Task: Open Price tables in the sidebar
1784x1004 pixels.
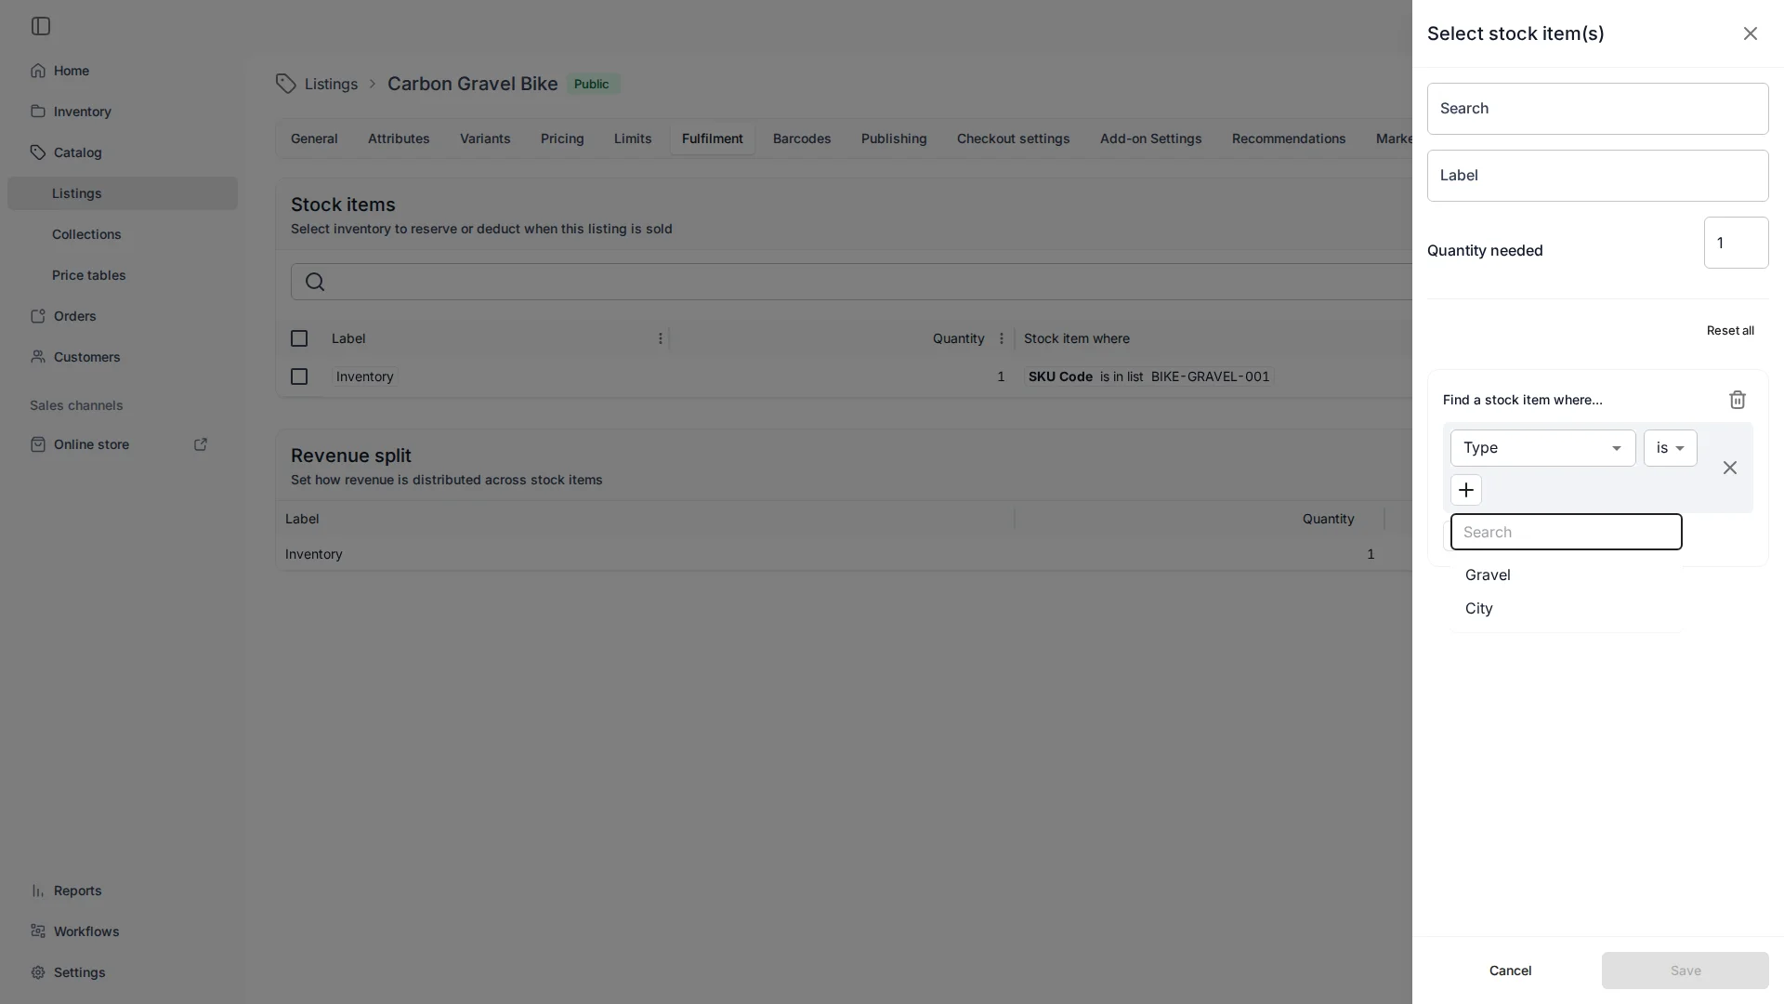Action: tap(123, 275)
